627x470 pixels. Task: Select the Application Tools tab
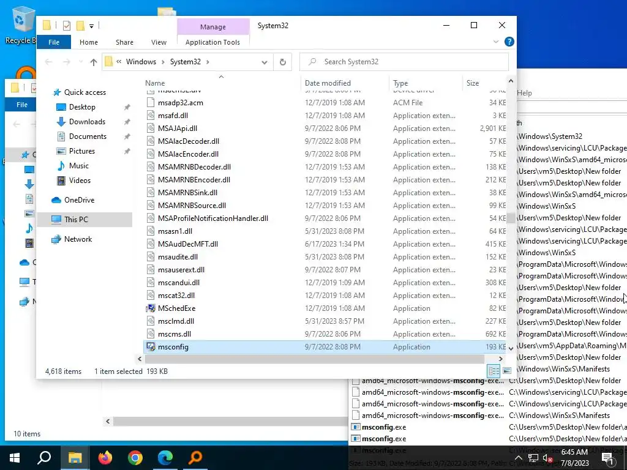point(212,42)
